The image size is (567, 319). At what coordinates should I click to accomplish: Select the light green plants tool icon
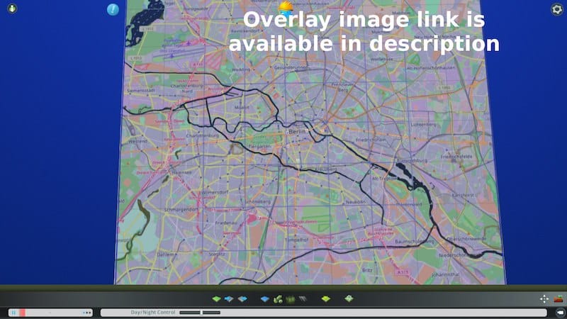pyautogui.click(x=278, y=299)
